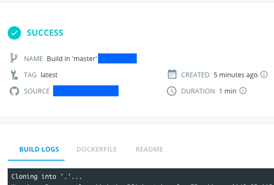The height and width of the screenshot is (185, 274).
Task: Click the "Cloning into '.'..." log line
Action: click(x=47, y=176)
